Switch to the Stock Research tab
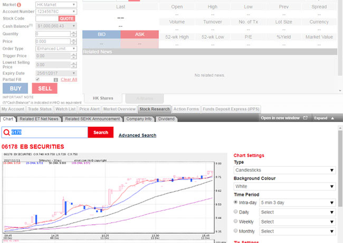 click(x=155, y=109)
